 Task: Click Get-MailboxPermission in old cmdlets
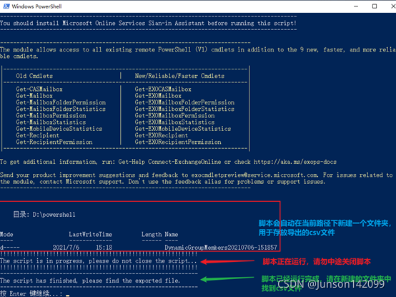[x=51, y=115]
